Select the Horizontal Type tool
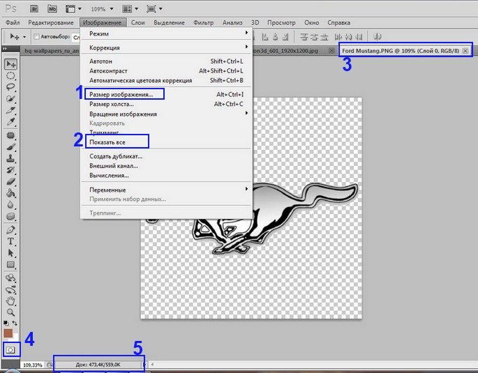Viewport: 478px width, 373px height. (x=11, y=241)
